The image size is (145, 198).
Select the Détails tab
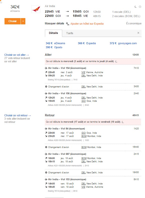53,33
